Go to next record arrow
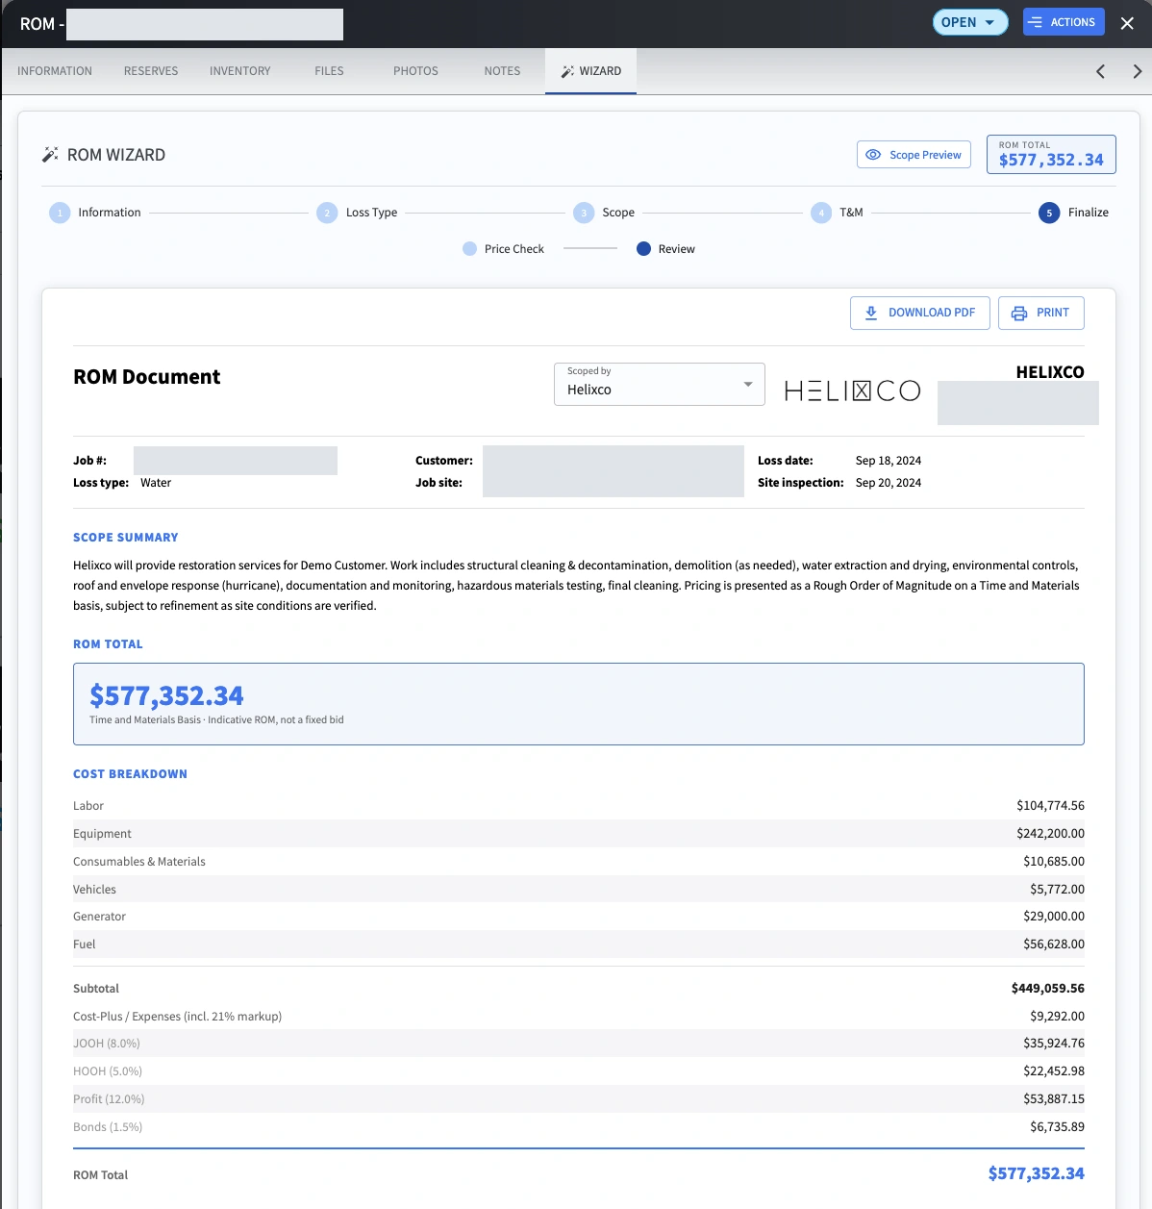 click(x=1137, y=71)
